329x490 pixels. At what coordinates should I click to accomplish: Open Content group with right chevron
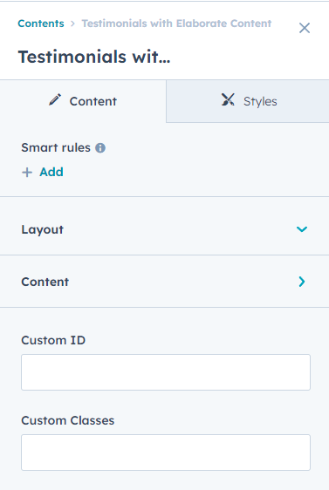pyautogui.click(x=302, y=282)
